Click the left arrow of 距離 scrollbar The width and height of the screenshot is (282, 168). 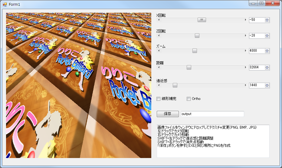point(159,67)
